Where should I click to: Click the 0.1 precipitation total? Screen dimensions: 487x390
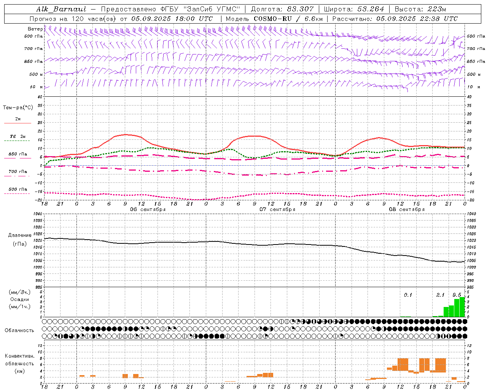coord(408,295)
